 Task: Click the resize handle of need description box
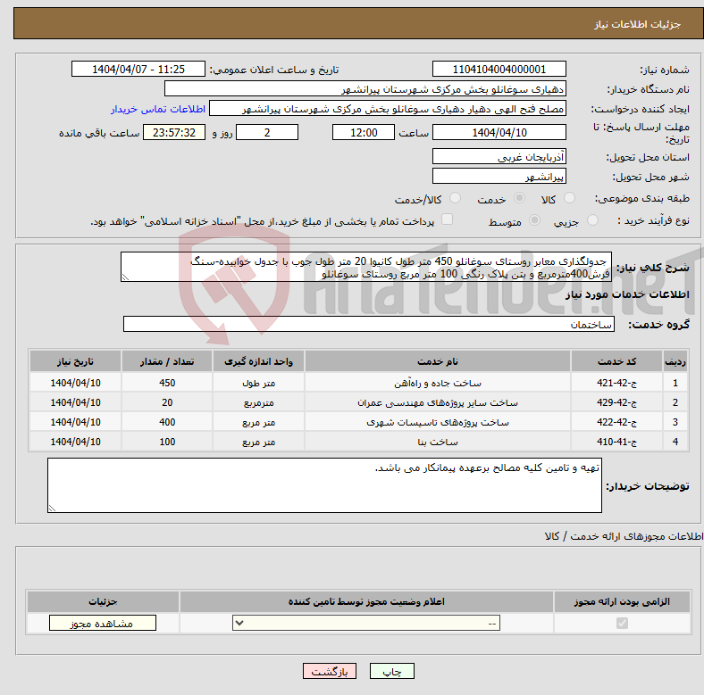(x=125, y=277)
